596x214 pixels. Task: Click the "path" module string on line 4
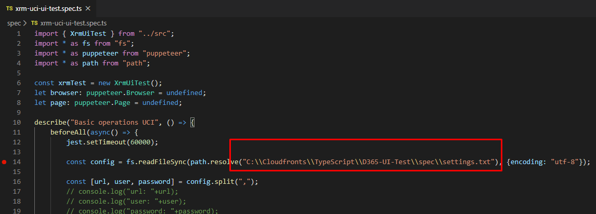tap(134, 63)
